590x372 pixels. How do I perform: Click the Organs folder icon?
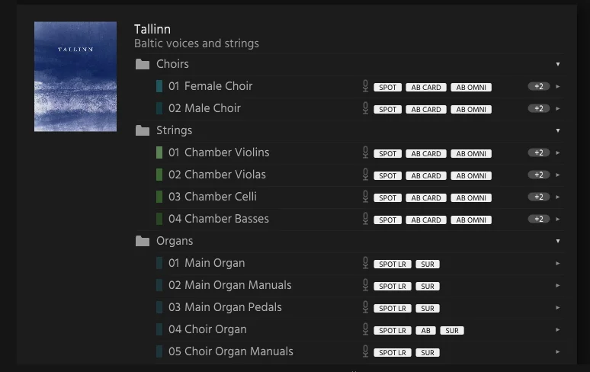143,241
